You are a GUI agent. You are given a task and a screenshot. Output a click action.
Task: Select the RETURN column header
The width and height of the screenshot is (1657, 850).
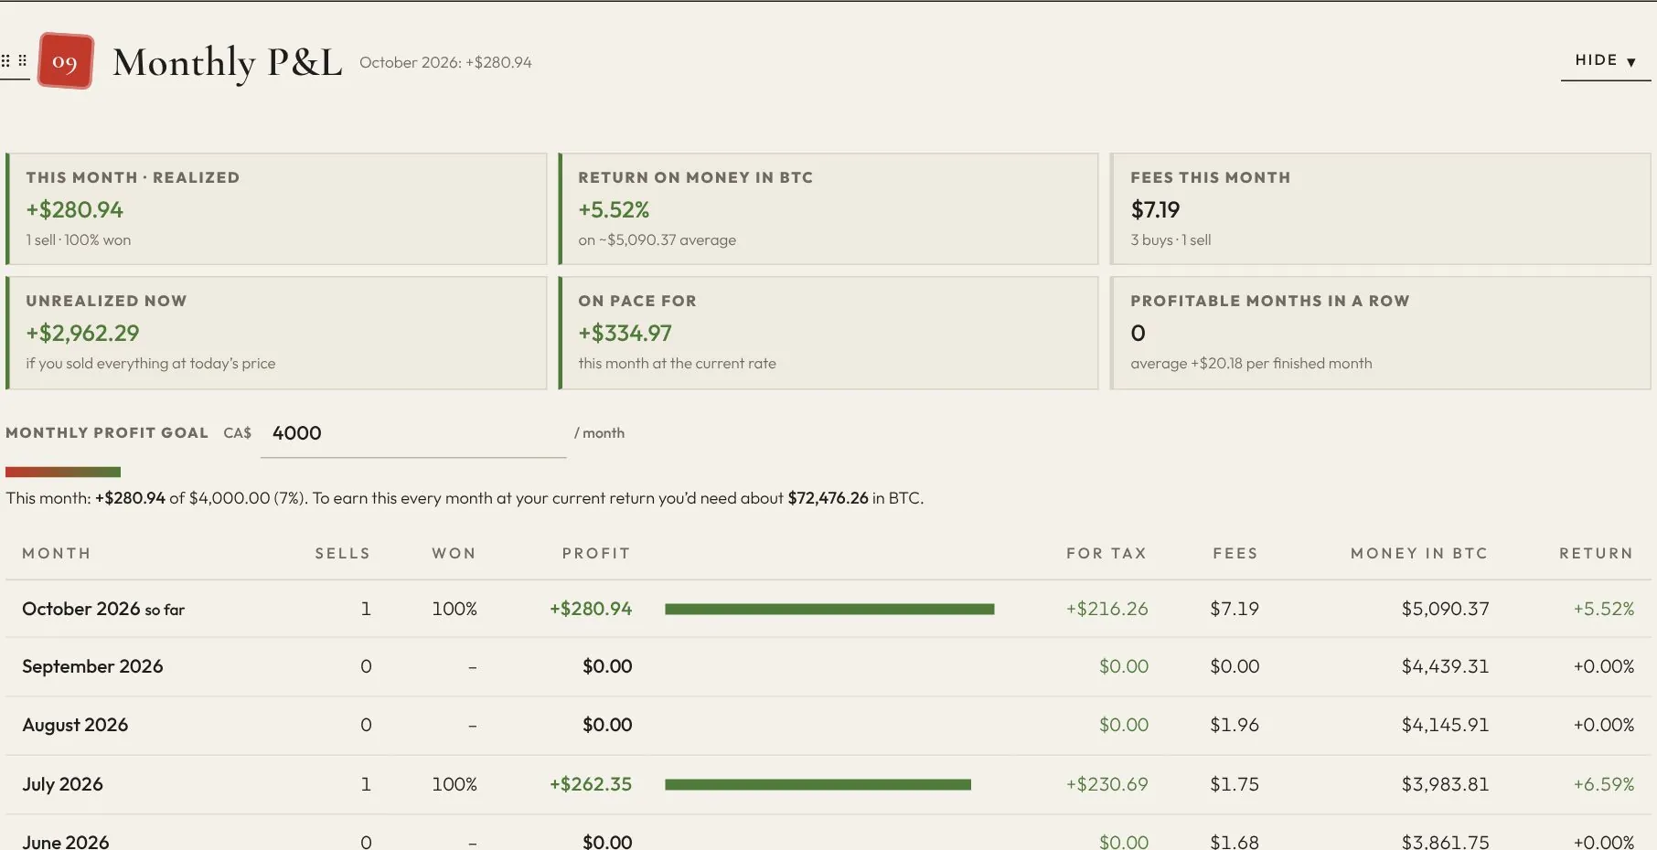pyautogui.click(x=1597, y=553)
